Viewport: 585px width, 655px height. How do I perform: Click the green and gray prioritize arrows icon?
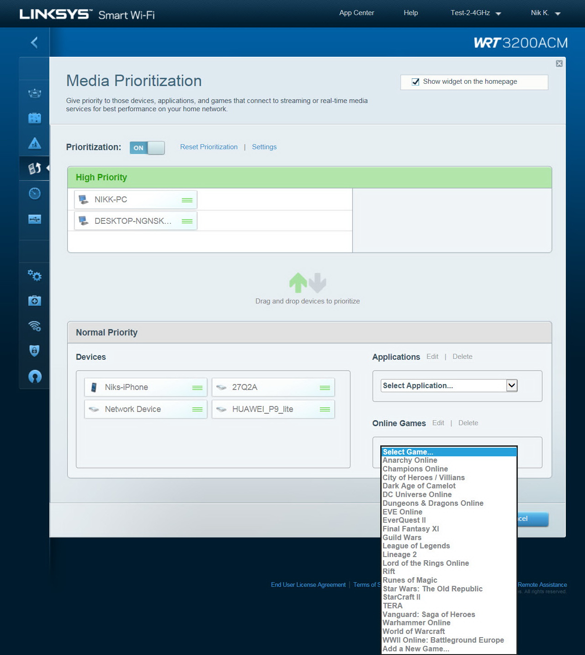coord(308,282)
